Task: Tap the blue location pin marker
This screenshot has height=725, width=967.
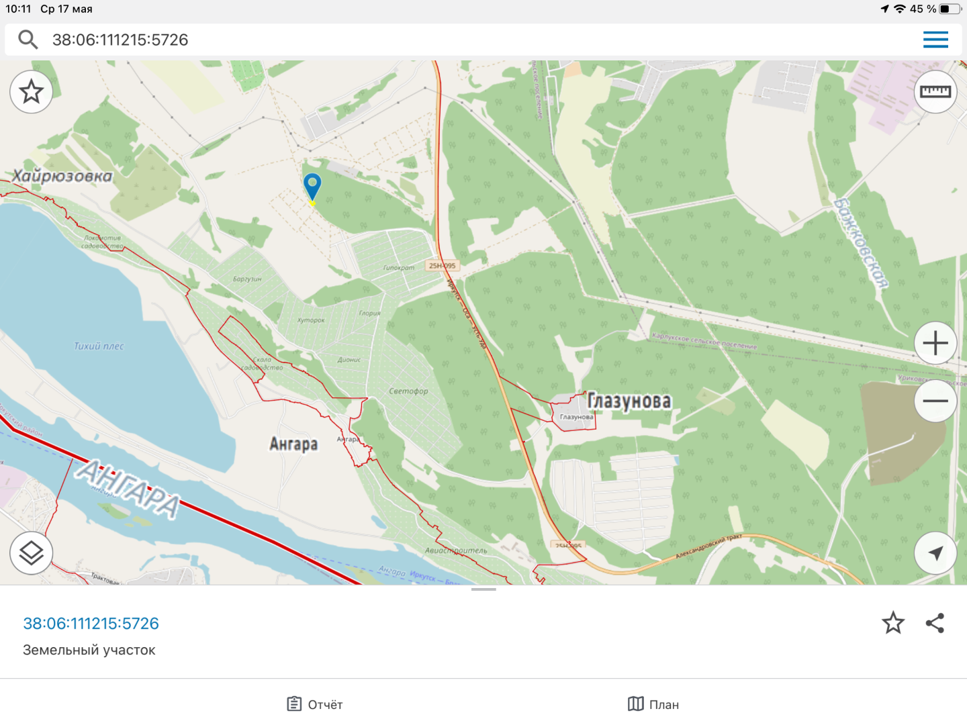Action: coord(312,185)
